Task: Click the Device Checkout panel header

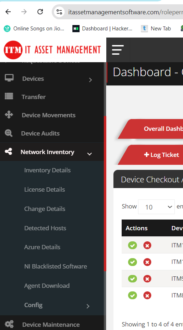Action: pos(148,179)
